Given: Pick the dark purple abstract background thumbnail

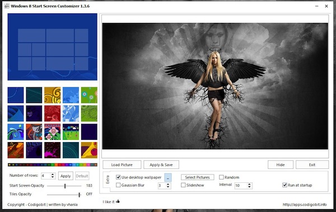Looking at the screenshot, I should coord(34,114).
